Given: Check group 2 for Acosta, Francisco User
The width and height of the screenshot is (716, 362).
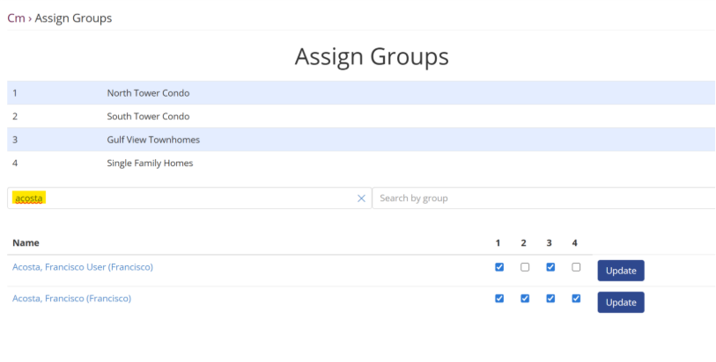Looking at the screenshot, I should click(x=525, y=267).
